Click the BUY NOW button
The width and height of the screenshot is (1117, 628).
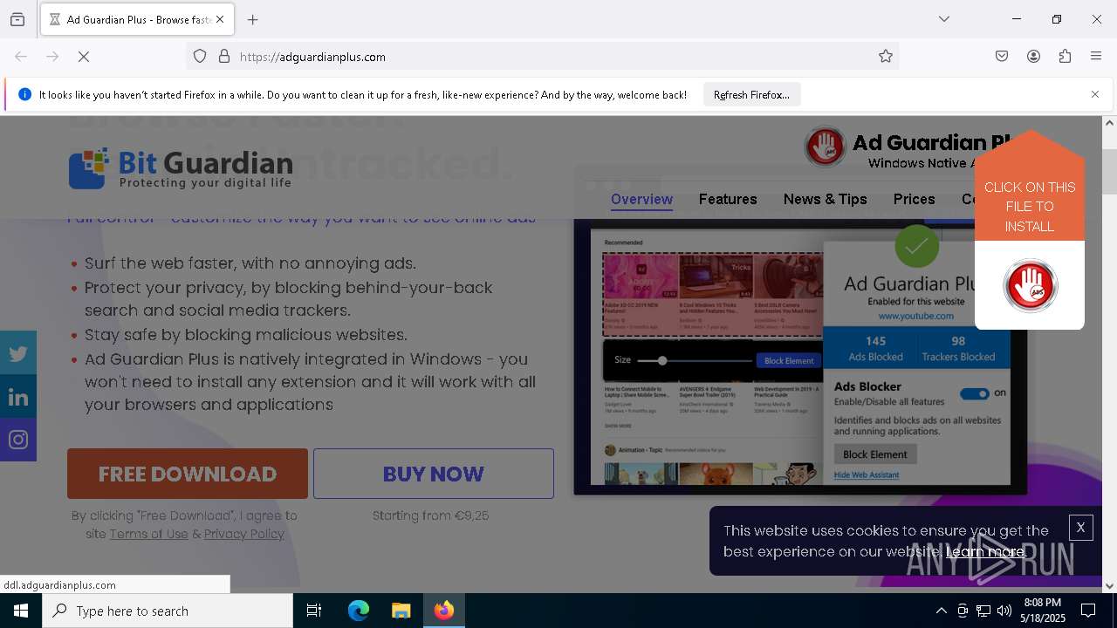tap(434, 474)
